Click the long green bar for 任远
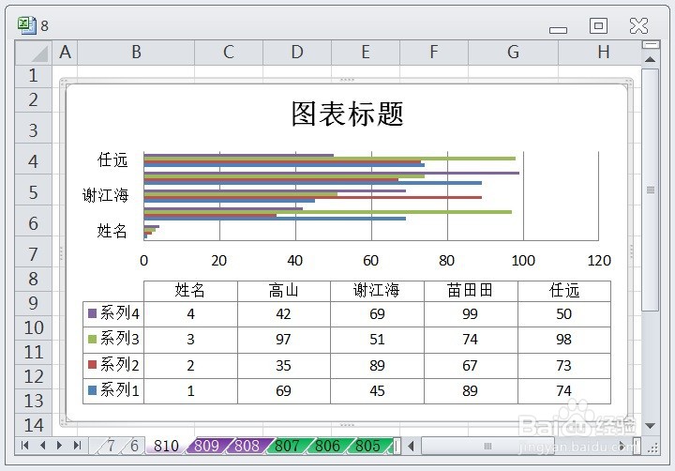Screen dimensions: 675x471 point(330,159)
